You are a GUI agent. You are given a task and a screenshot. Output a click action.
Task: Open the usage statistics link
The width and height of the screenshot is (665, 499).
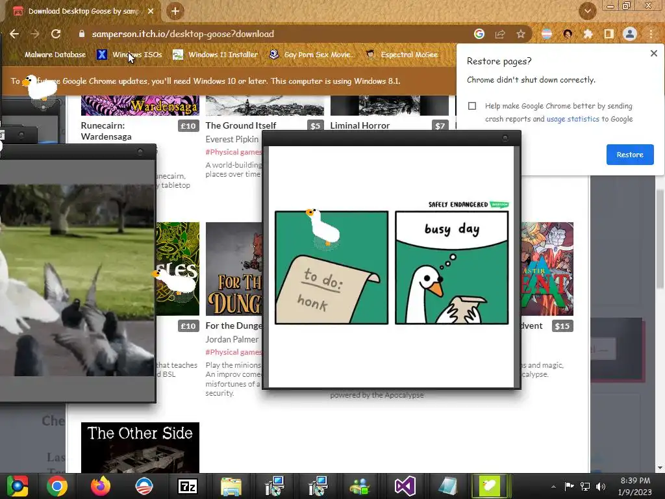[573, 120]
